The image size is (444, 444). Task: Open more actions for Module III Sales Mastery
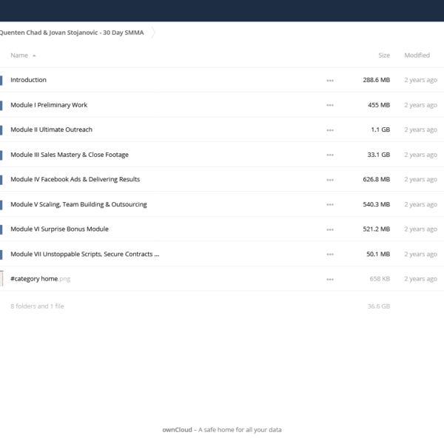(x=330, y=155)
